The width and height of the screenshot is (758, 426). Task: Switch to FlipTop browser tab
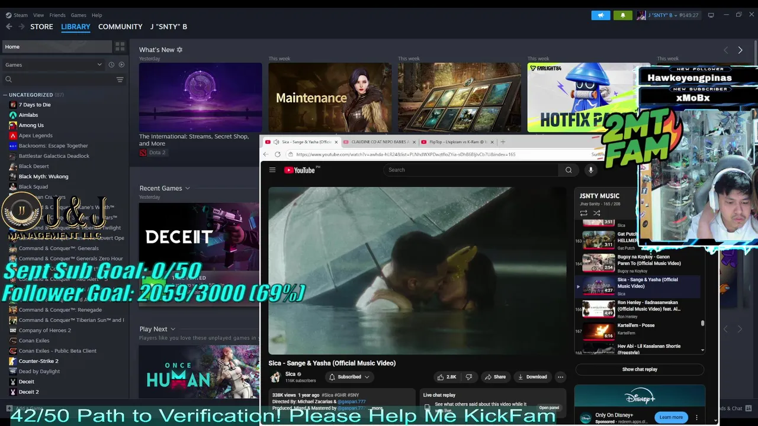click(458, 142)
